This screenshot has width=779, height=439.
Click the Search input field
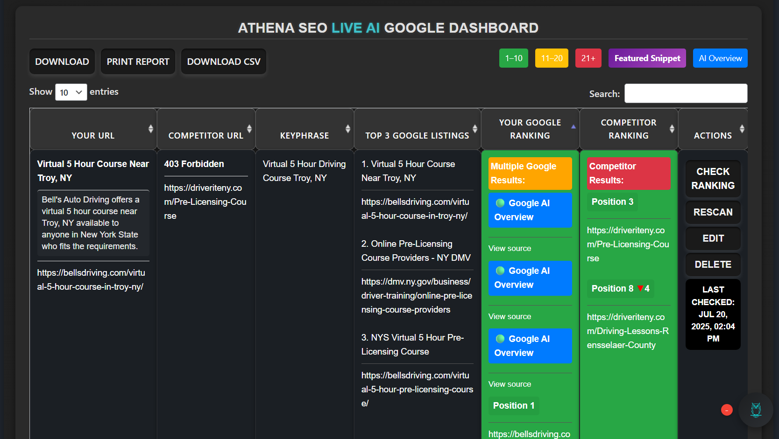(686, 93)
